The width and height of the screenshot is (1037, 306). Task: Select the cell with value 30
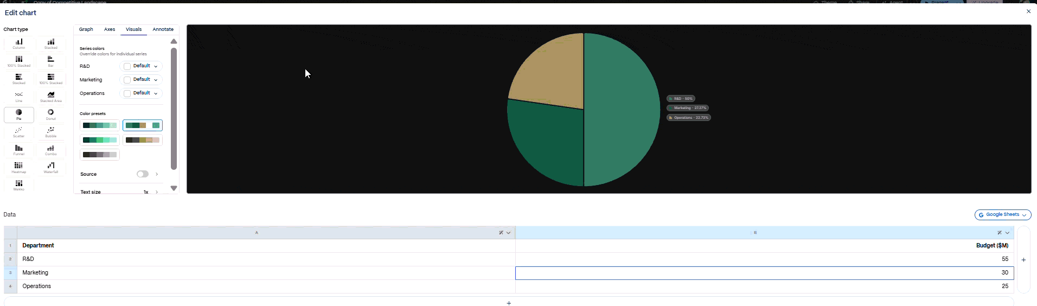tap(765, 273)
